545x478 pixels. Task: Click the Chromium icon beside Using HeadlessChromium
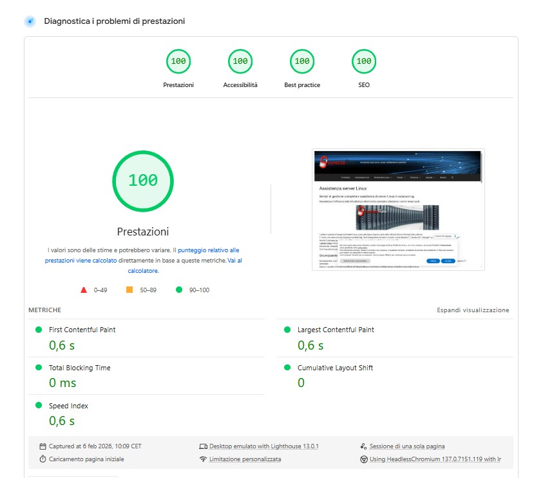pyautogui.click(x=363, y=459)
